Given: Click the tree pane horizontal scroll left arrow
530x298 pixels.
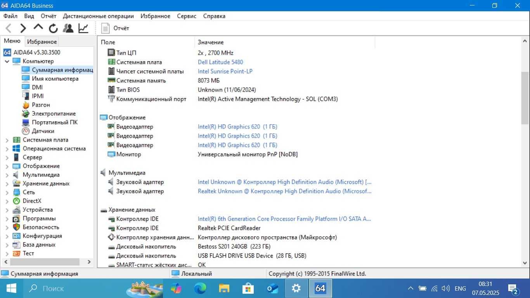Looking at the screenshot, I should [5, 262].
